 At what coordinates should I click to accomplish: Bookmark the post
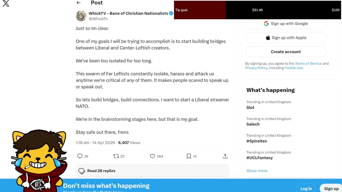click(189, 156)
